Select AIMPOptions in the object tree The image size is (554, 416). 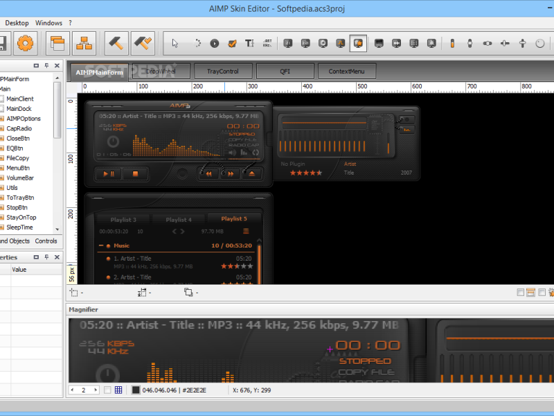(24, 119)
